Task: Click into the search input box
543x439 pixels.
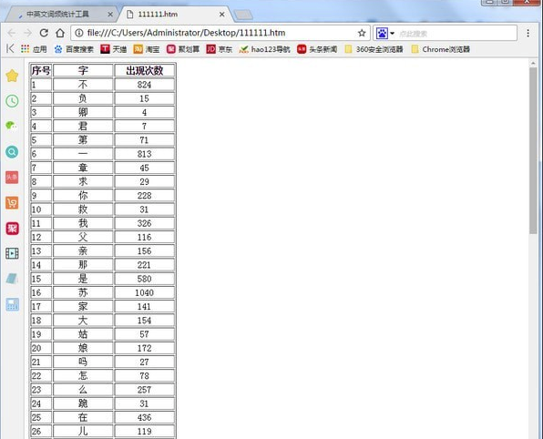Action: pos(456,33)
